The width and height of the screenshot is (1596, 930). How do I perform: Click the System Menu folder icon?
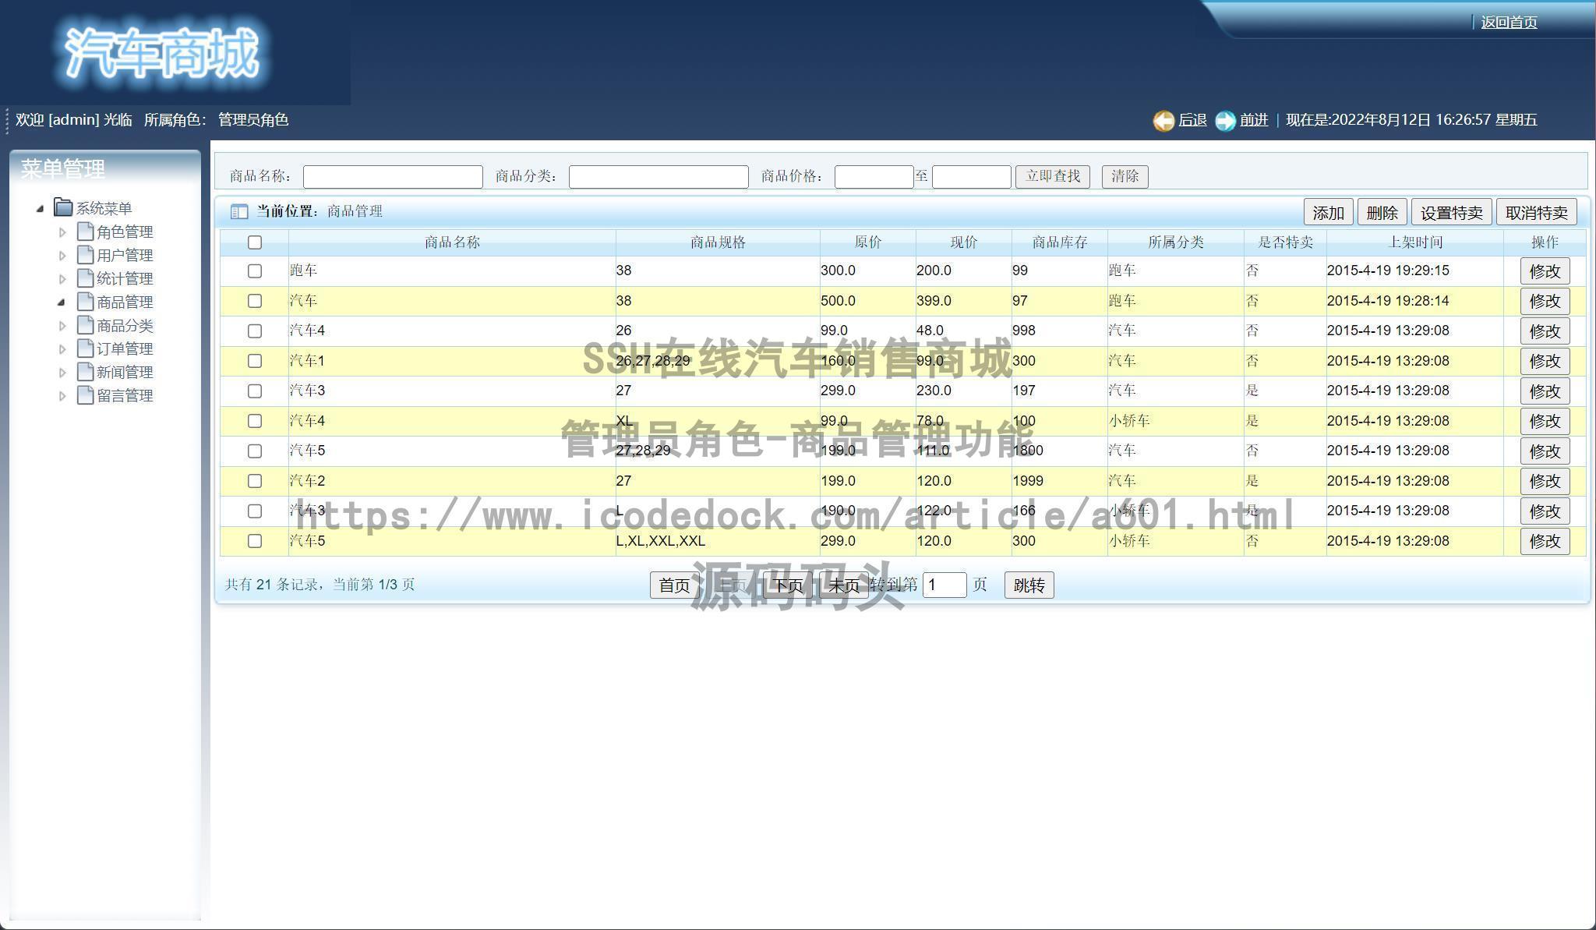[x=63, y=207]
